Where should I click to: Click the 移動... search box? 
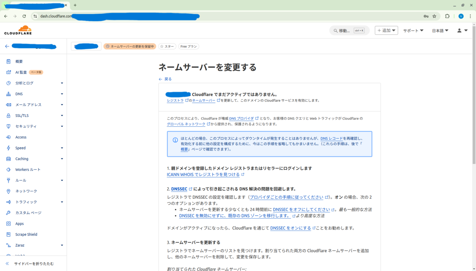(x=349, y=31)
